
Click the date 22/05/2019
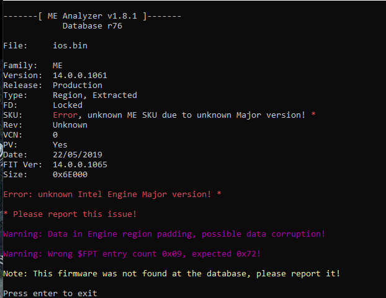pyautogui.click(x=78, y=155)
